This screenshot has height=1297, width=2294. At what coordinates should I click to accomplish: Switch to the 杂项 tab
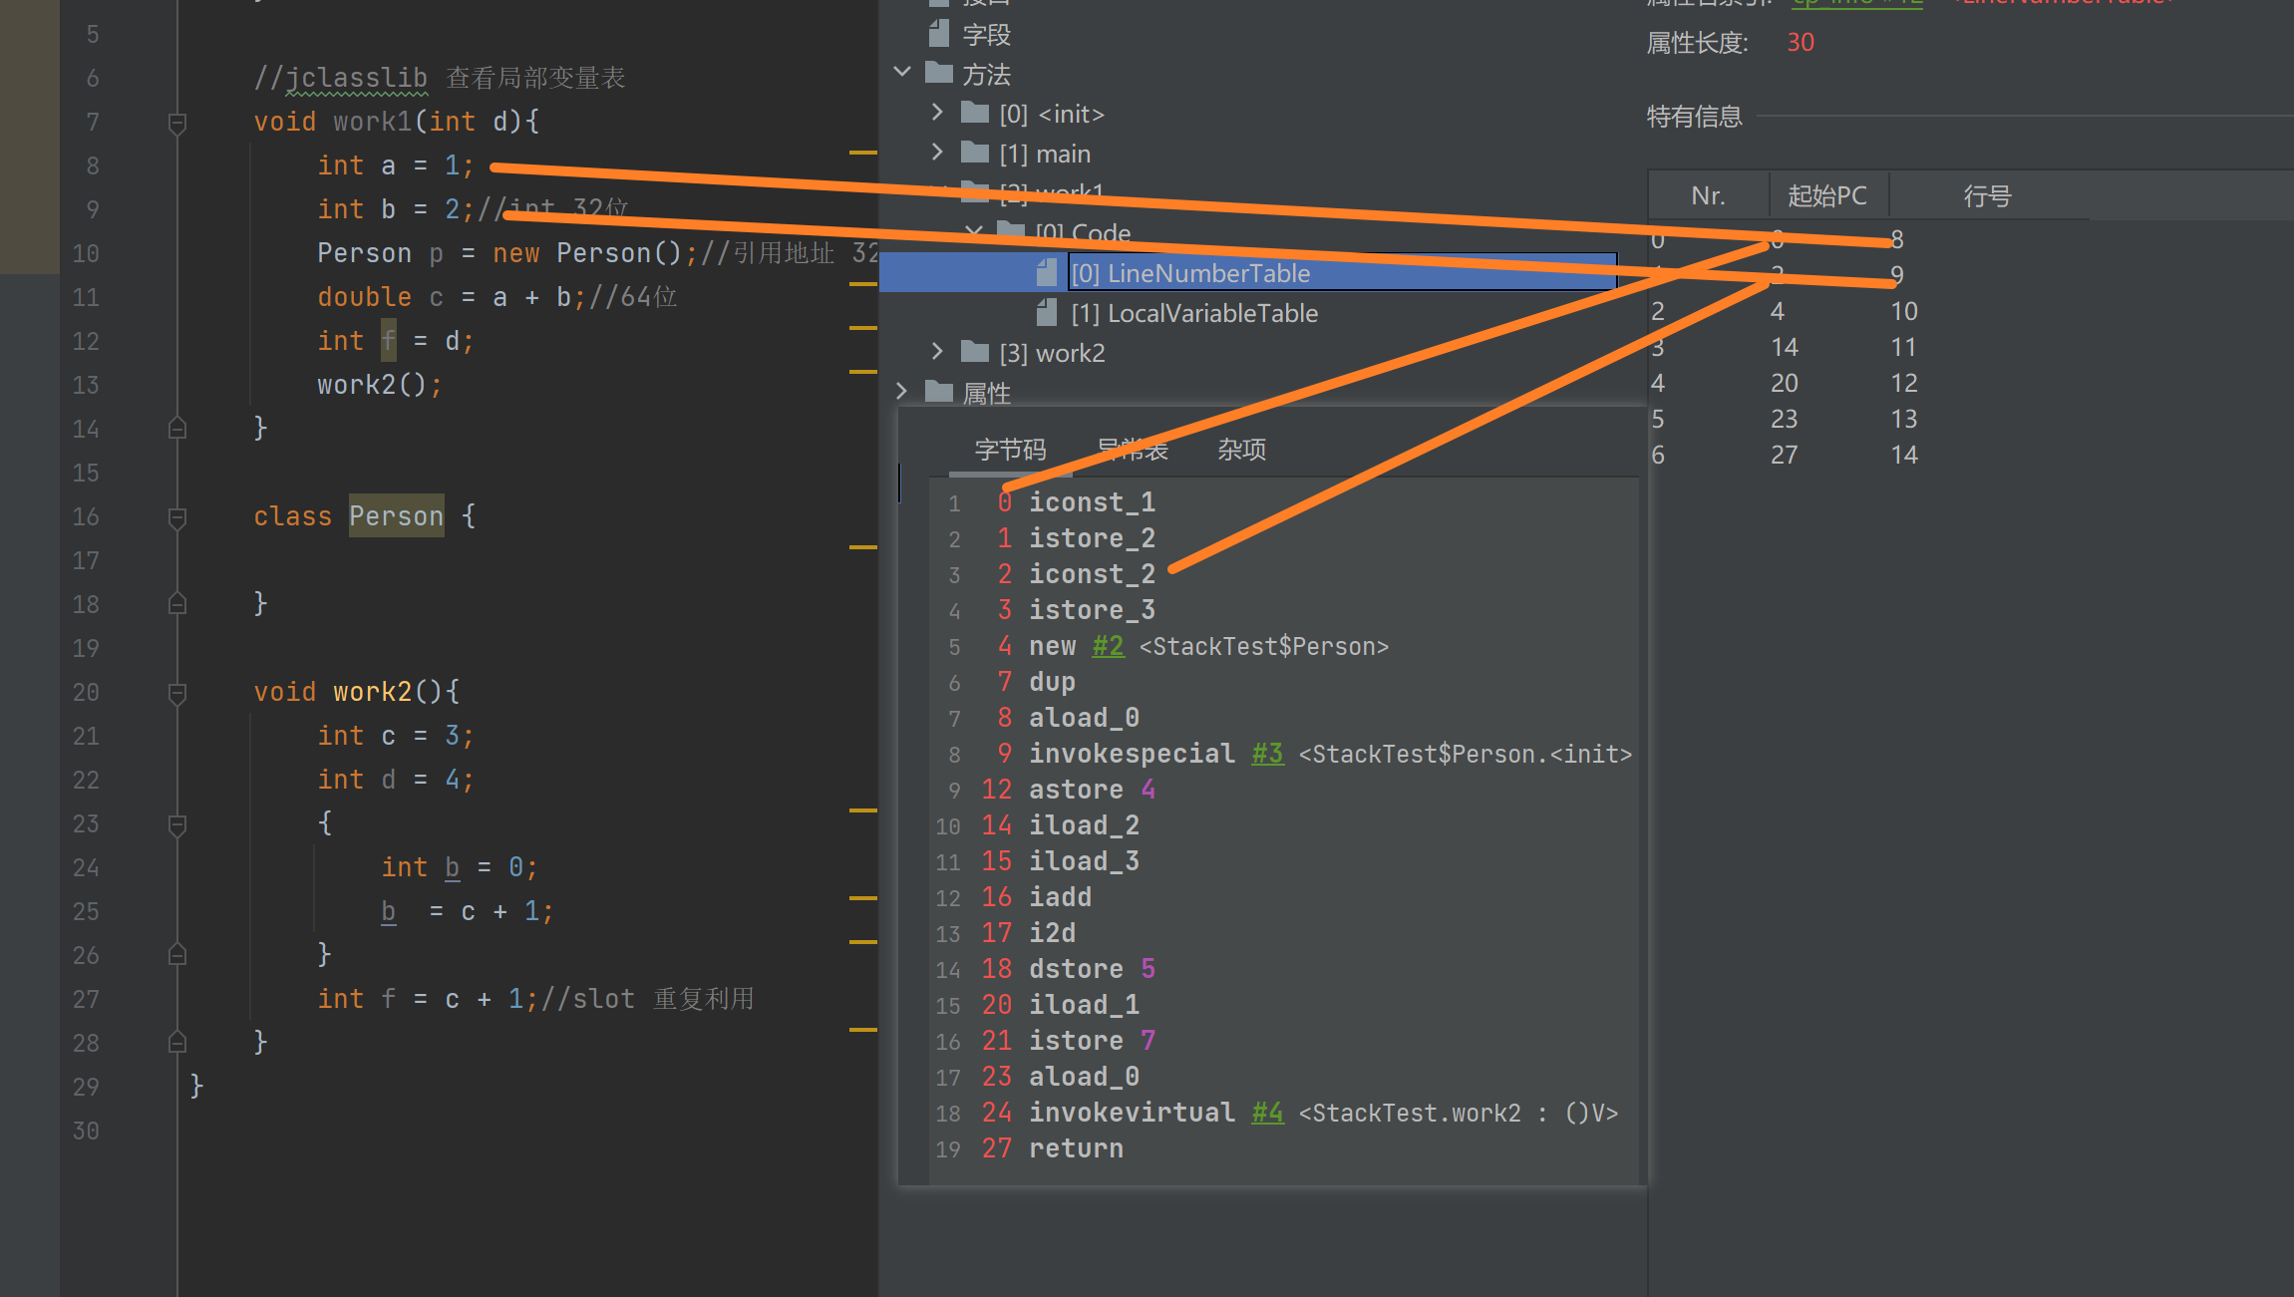[1241, 450]
